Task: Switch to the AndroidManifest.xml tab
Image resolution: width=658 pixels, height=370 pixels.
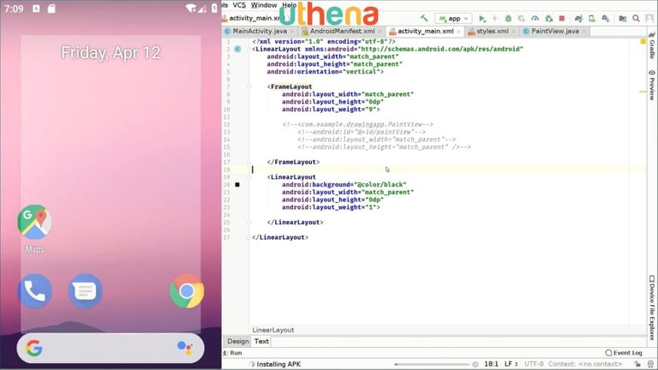Action: click(341, 31)
